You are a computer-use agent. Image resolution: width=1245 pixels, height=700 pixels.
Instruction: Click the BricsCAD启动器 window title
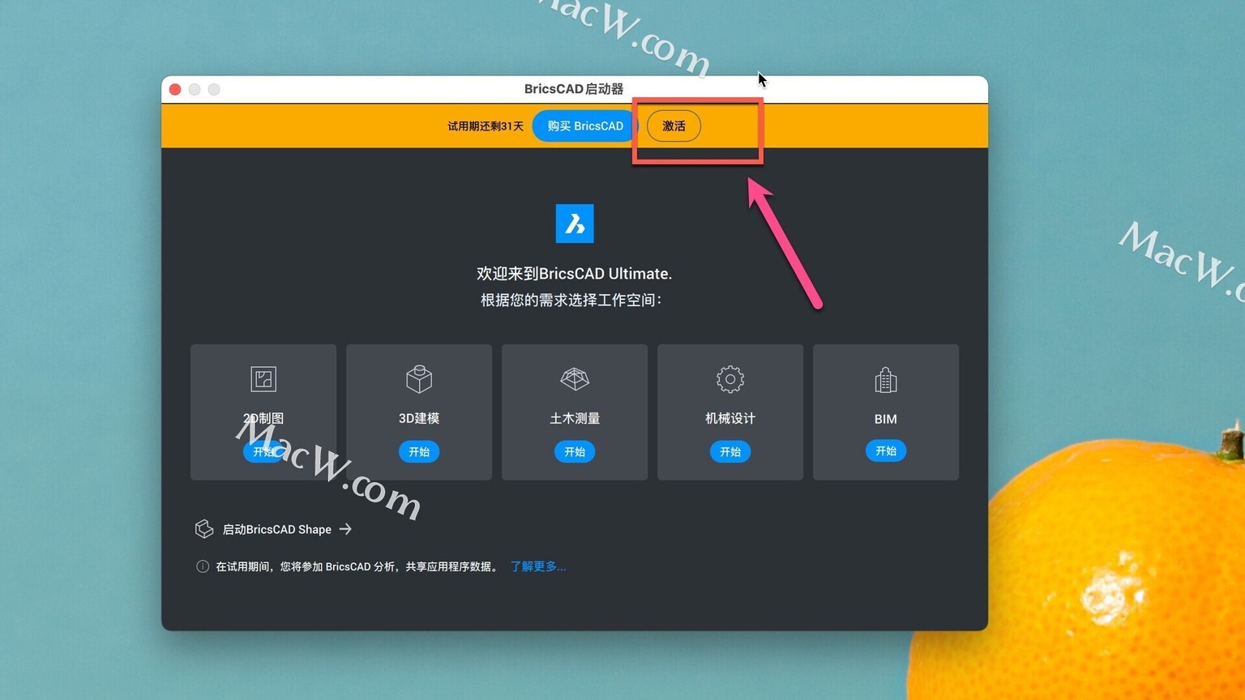(x=574, y=89)
